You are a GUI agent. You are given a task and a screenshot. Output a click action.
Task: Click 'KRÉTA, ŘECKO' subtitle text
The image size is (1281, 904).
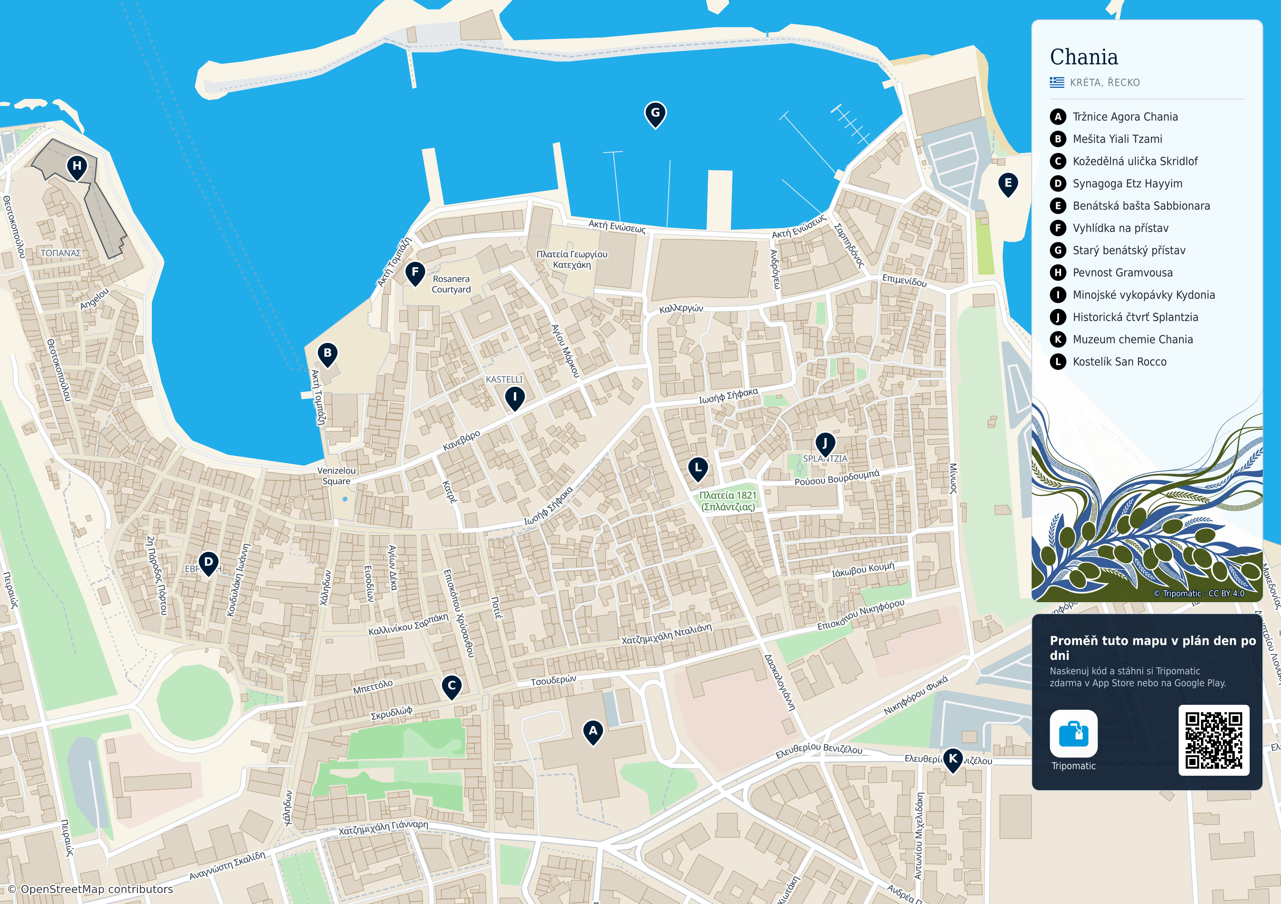click(1105, 82)
